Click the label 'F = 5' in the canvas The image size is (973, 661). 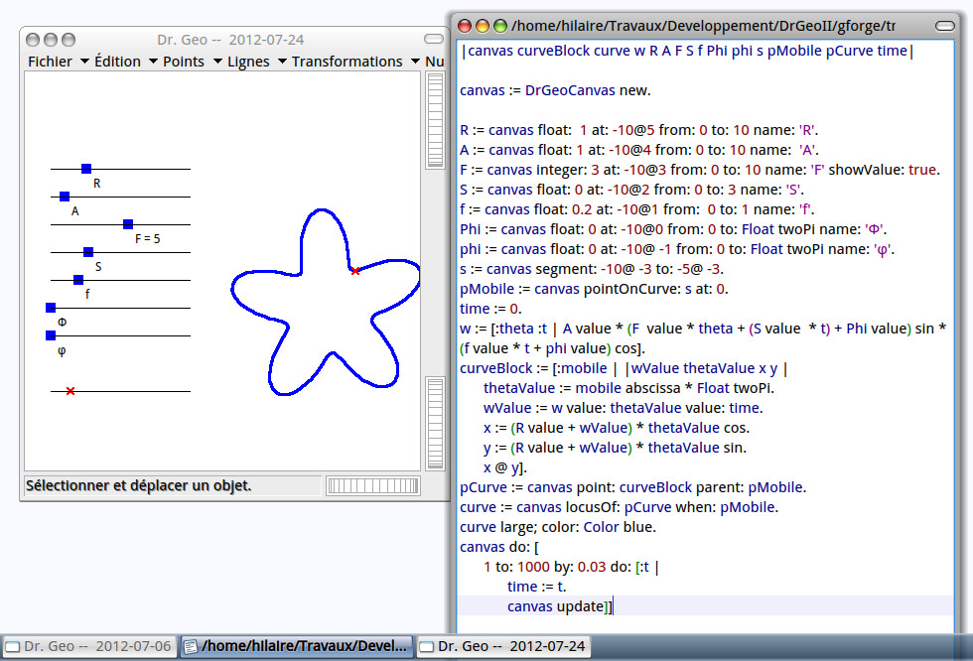pos(148,239)
